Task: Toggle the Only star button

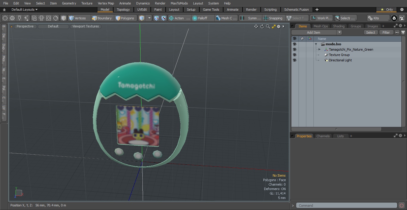Action: 386,10
